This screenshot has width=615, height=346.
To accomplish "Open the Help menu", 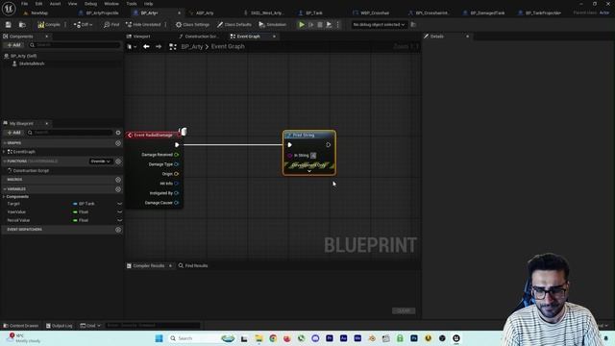I will pos(148,4).
